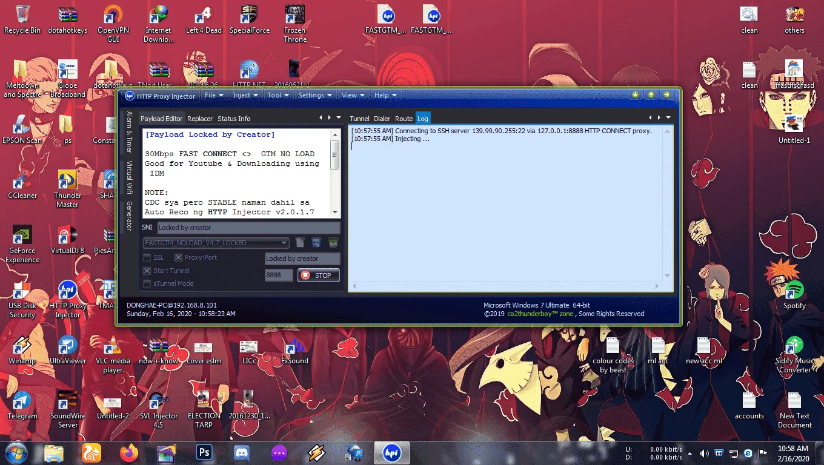Click the new config file icon
Image resolution: width=824 pixels, height=465 pixels.
[x=300, y=243]
